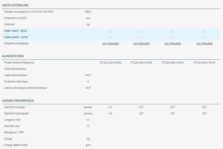Click the Poids net row label
The image size is (223, 149).
(x=10, y=24)
